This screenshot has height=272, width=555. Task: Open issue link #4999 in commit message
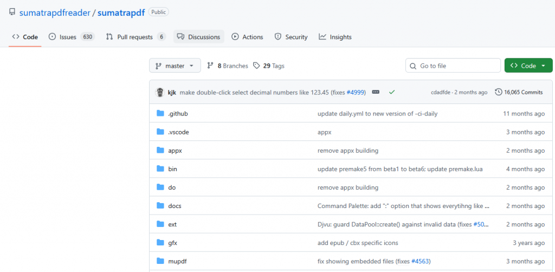pyautogui.click(x=355, y=92)
